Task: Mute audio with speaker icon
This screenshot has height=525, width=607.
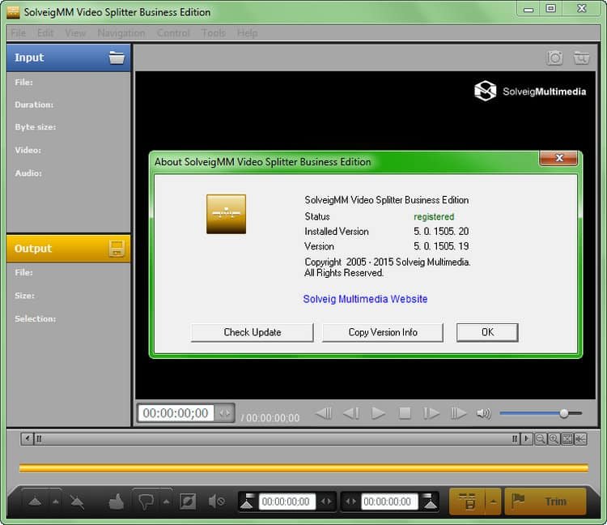Action: pyautogui.click(x=483, y=413)
